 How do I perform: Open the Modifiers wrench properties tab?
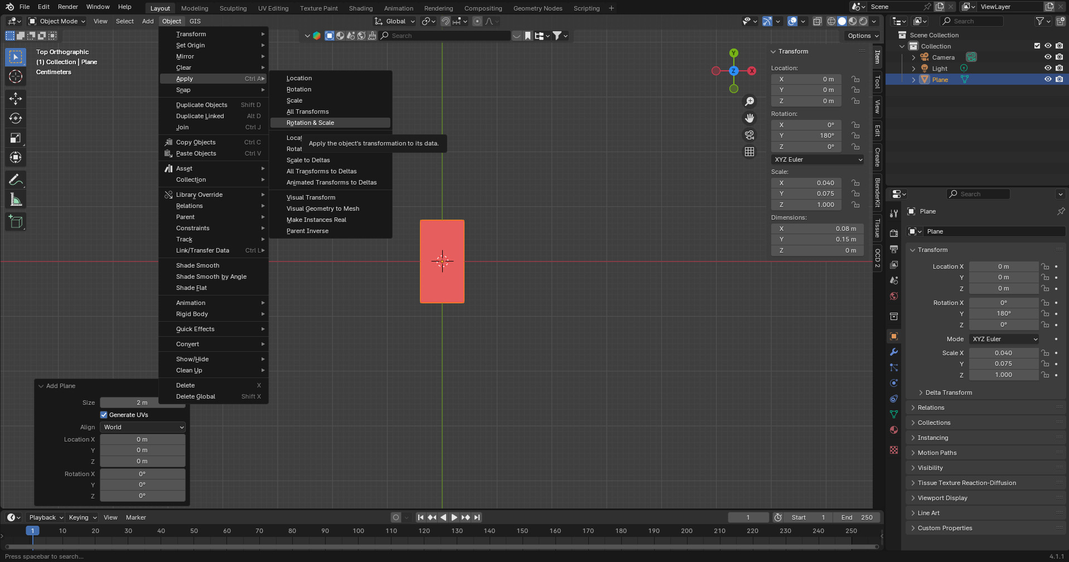click(894, 352)
